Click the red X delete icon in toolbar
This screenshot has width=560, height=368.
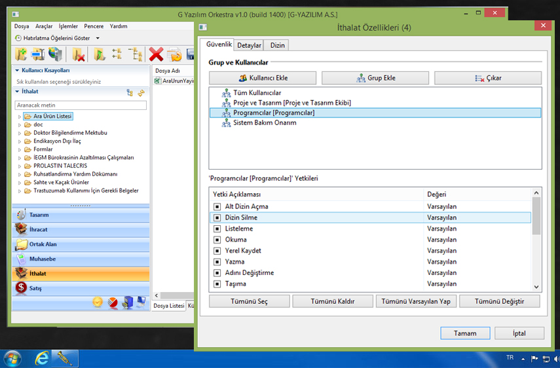click(x=156, y=54)
